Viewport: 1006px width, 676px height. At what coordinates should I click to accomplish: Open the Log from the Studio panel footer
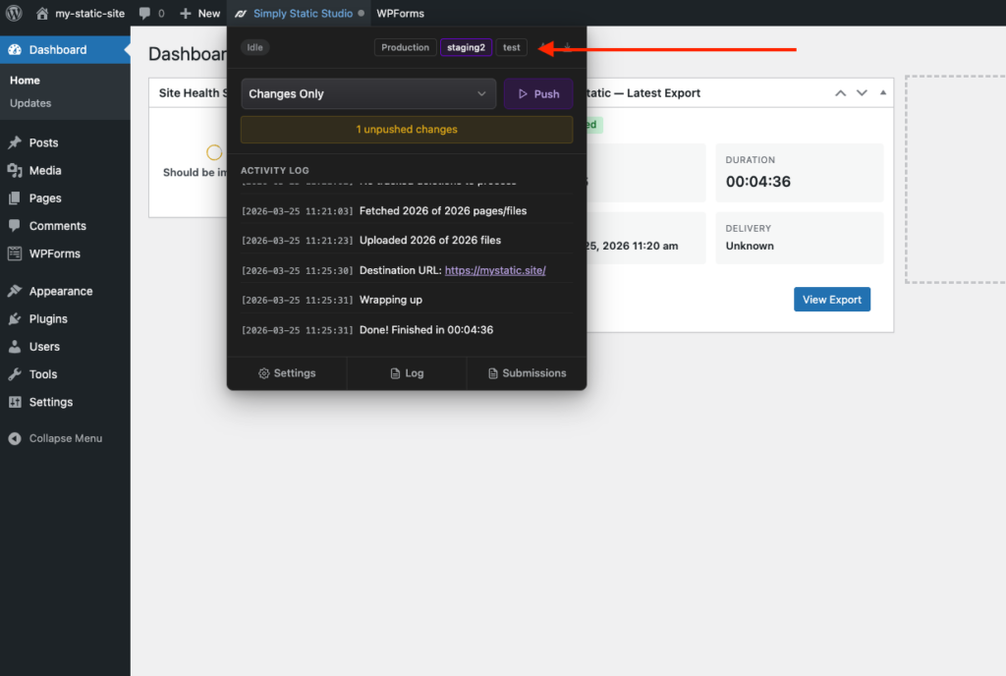point(406,372)
